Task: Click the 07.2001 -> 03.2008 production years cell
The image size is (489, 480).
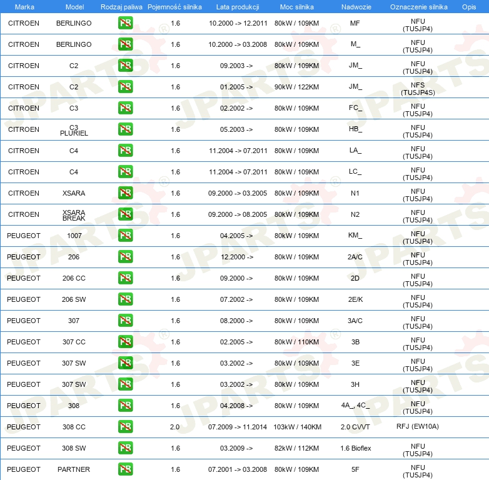Action: pyautogui.click(x=238, y=469)
